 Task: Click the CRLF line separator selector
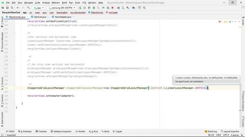point(219,135)
